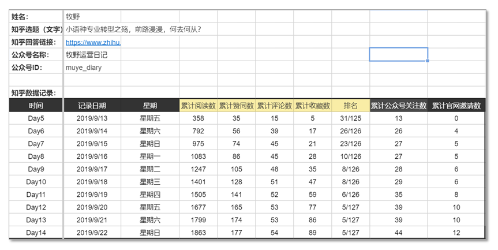The height and width of the screenshot is (250, 498).
Task: Click the invitation count cell 8
Action: click(456, 195)
